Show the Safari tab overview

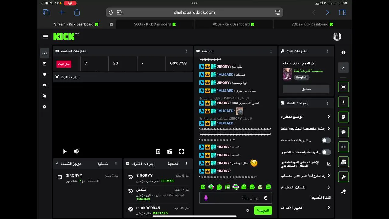click(46, 12)
